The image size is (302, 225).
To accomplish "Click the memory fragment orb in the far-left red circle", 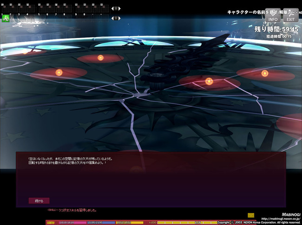I will click(x=59, y=72).
